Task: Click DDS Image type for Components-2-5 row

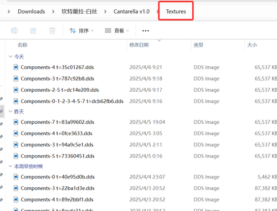Action: pos(207,90)
